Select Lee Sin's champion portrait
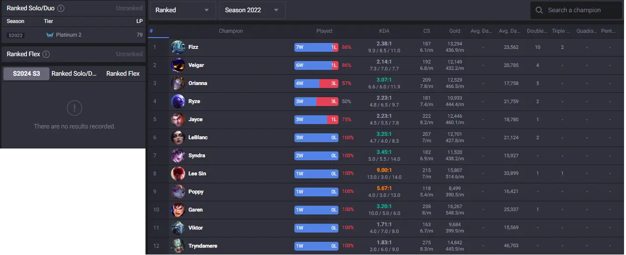This screenshot has height=255, width=626. pos(178,174)
